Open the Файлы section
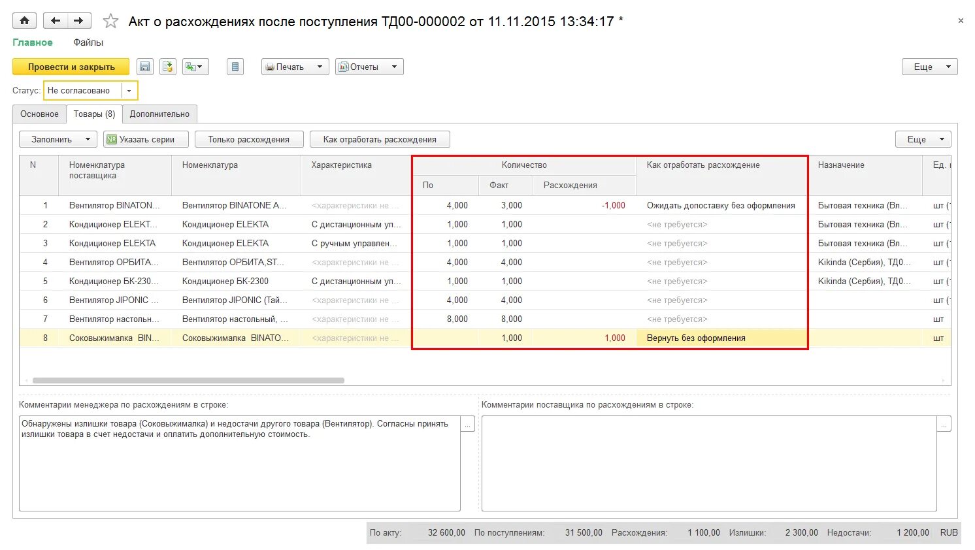The image size is (975, 550). pyautogui.click(x=88, y=42)
